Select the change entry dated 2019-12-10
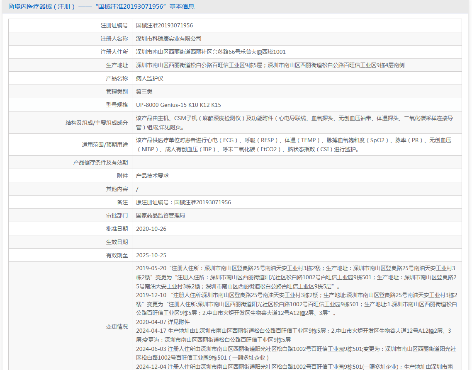 (x=297, y=304)
